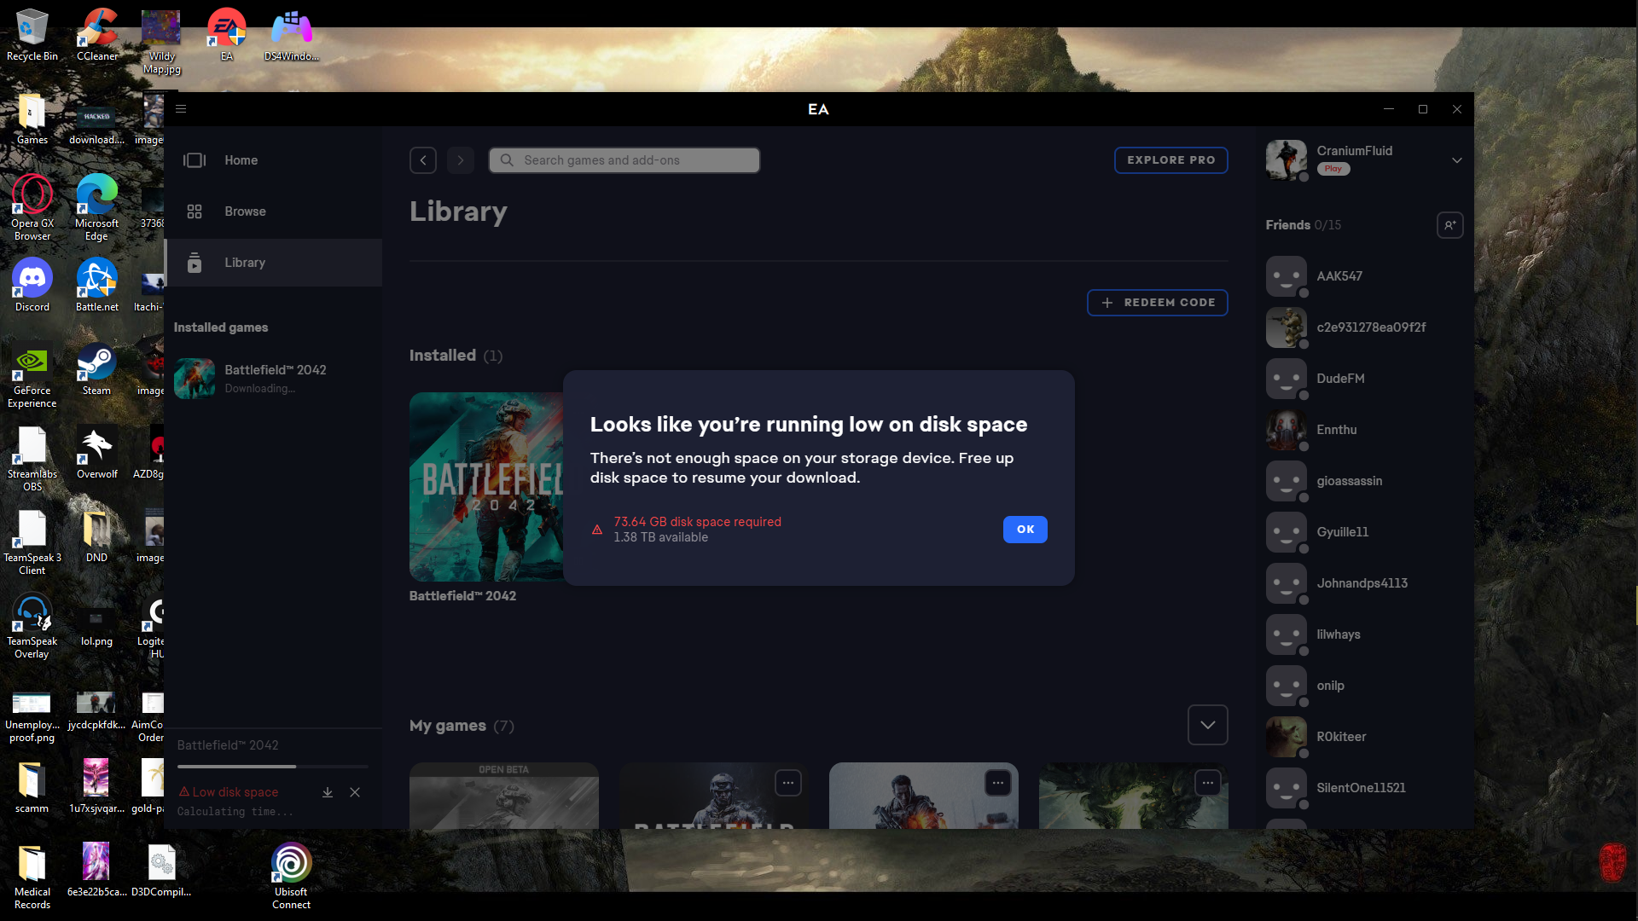Viewport: 1638px width, 921px height.
Task: Go to the Home tab in the sidebar
Action: (241, 160)
